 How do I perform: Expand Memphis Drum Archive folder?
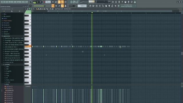pyautogui.click(x=11, y=51)
